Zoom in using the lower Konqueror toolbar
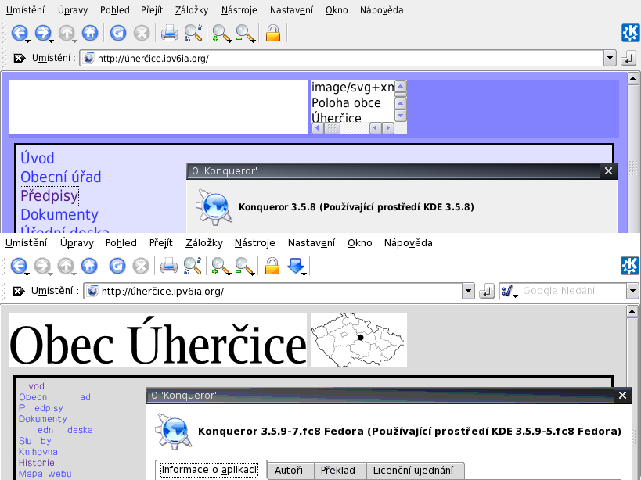 click(x=221, y=266)
